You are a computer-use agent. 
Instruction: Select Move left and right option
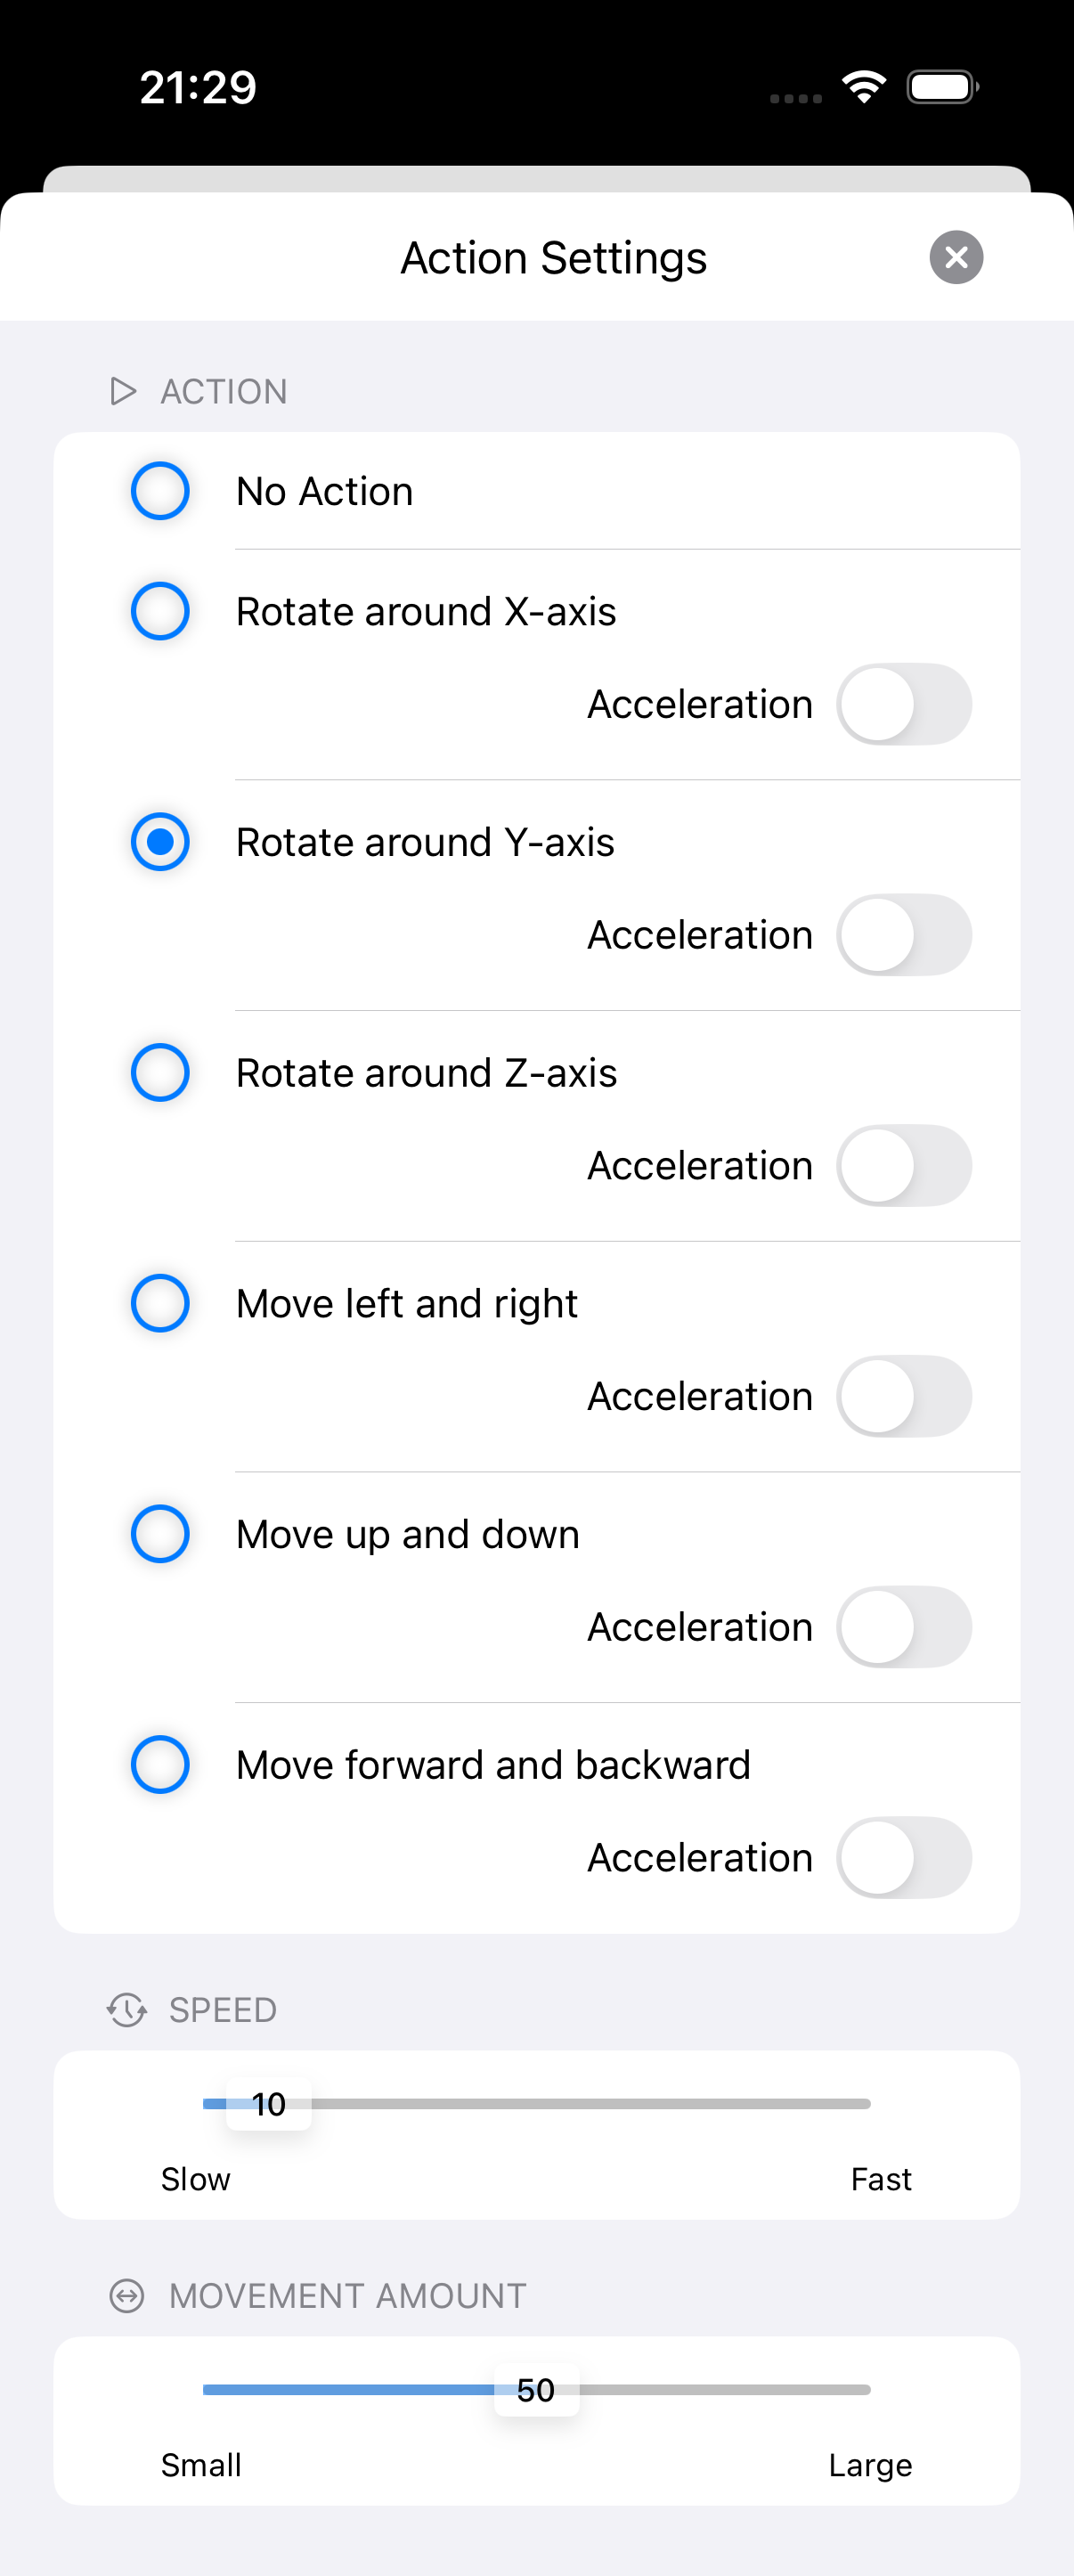click(160, 1303)
